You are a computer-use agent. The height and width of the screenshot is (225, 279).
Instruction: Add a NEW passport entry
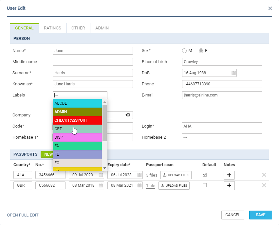(x=47, y=154)
